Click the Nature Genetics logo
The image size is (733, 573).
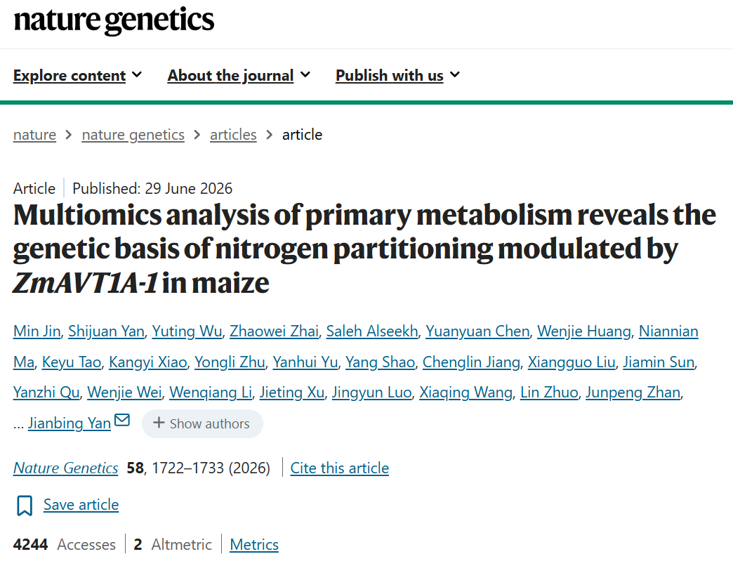coord(114,20)
